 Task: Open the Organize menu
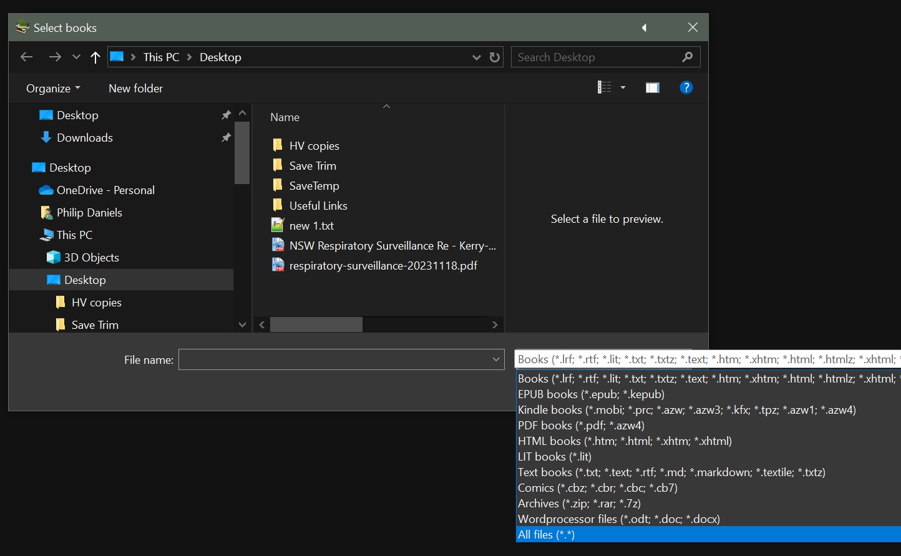click(52, 89)
